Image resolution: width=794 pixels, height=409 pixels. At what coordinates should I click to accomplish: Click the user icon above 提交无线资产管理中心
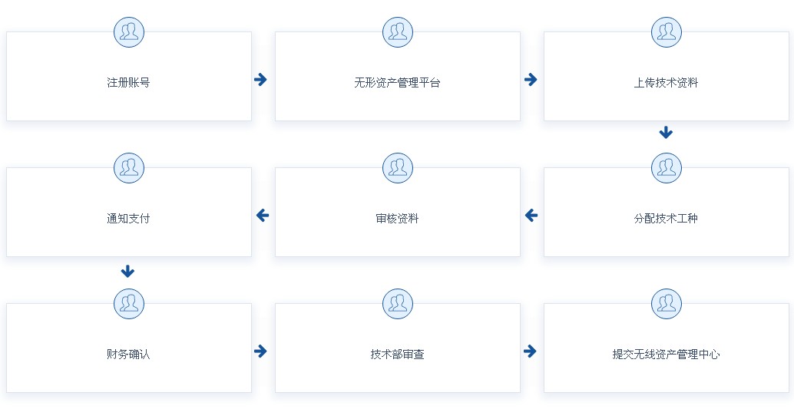tap(667, 303)
